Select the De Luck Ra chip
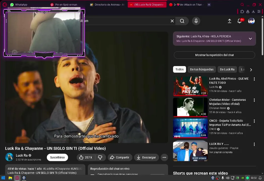 pyautogui.click(x=227, y=69)
